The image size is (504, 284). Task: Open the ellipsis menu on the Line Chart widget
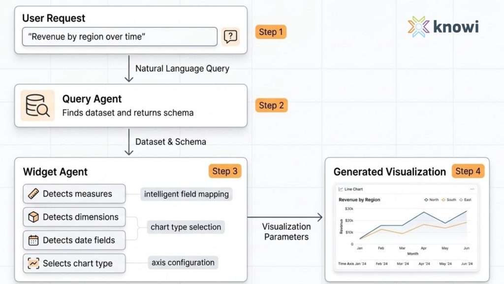pos(472,189)
